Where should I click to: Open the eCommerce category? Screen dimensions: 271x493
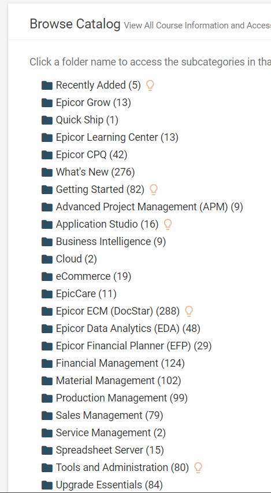click(94, 276)
